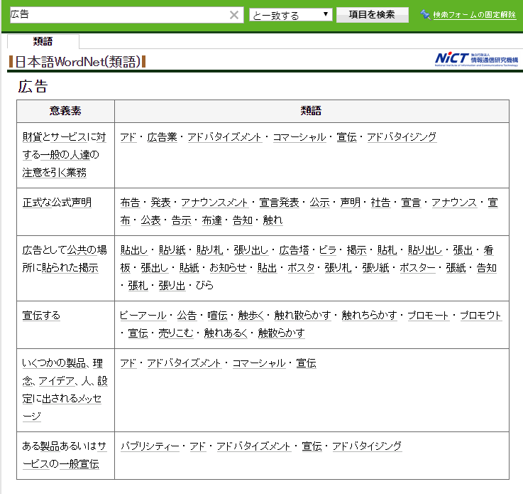
Task: Click the synonym 声明
Action: tap(351, 203)
